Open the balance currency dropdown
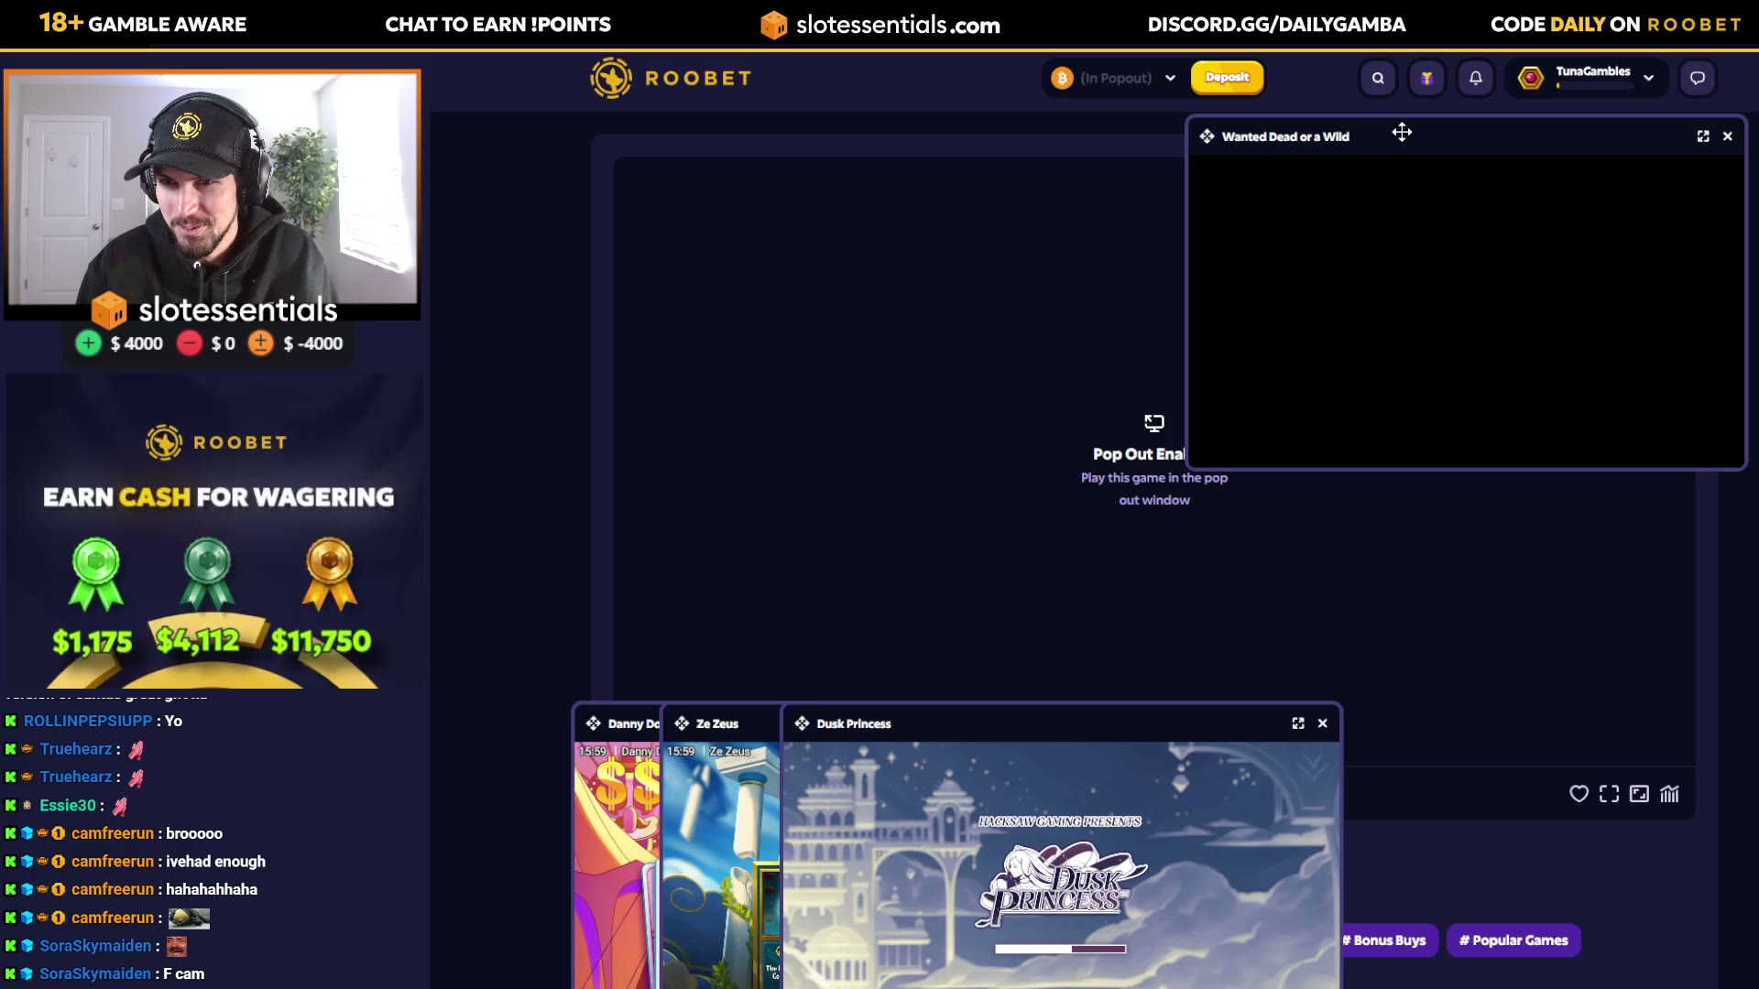Viewport: 1759px width, 989px height. click(x=1170, y=78)
